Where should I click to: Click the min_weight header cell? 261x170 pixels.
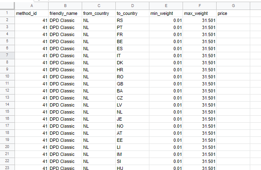[166, 13]
